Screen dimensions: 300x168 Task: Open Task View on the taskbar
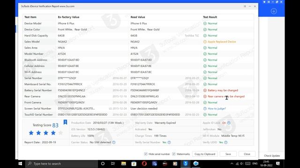pos(113,164)
